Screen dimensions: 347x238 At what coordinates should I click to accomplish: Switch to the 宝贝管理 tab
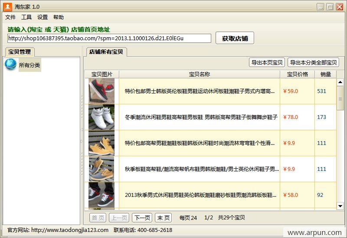(x=20, y=52)
